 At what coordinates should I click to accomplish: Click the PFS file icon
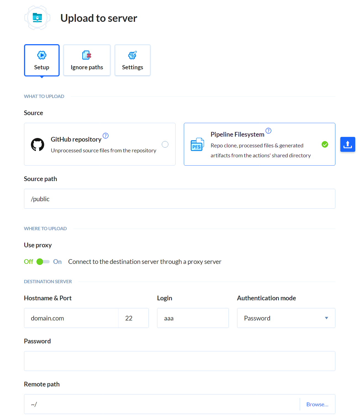197,145
